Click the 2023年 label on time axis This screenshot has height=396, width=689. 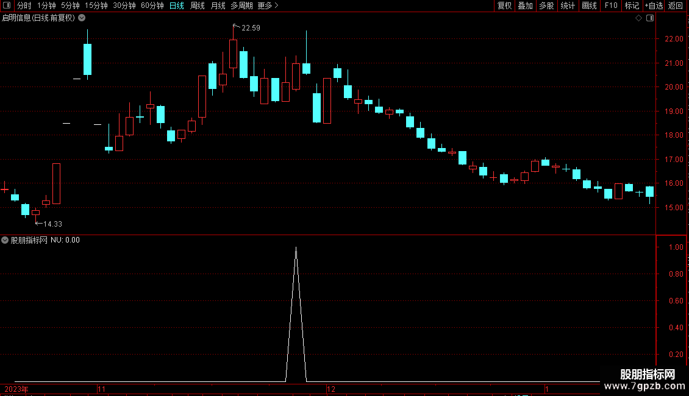tap(16, 389)
